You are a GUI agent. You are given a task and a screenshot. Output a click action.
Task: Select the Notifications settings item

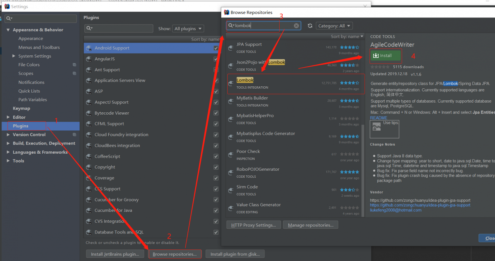[31, 82]
